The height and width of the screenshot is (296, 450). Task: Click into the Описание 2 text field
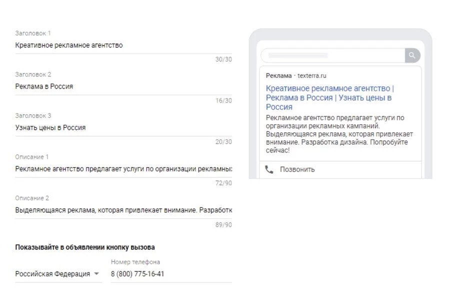click(x=122, y=210)
